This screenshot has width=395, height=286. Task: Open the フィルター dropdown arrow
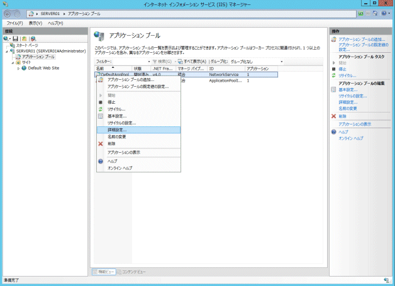(149, 62)
